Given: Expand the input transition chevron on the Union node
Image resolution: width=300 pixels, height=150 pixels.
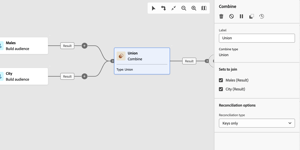Looking at the screenshot, I should point(112,61).
